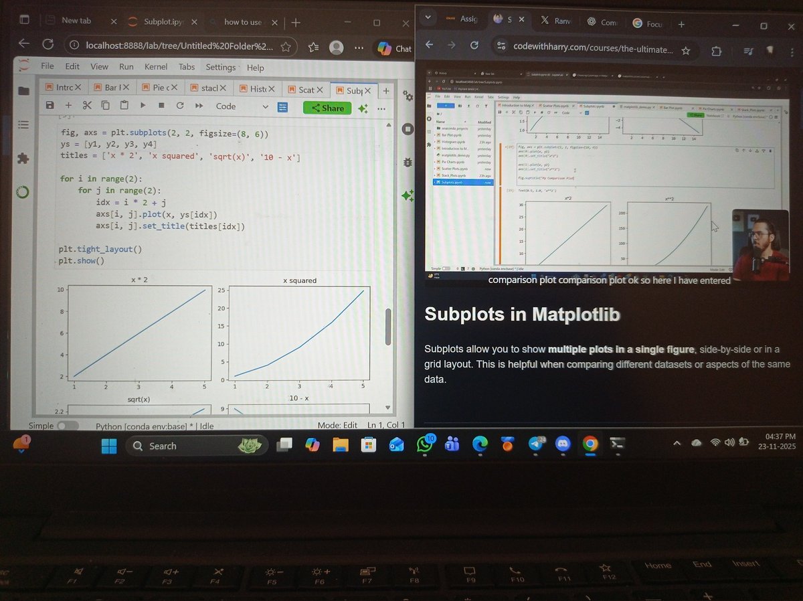Image resolution: width=803 pixels, height=601 pixels.
Task: Open the Jupyter Tabs menu
Action: (187, 67)
